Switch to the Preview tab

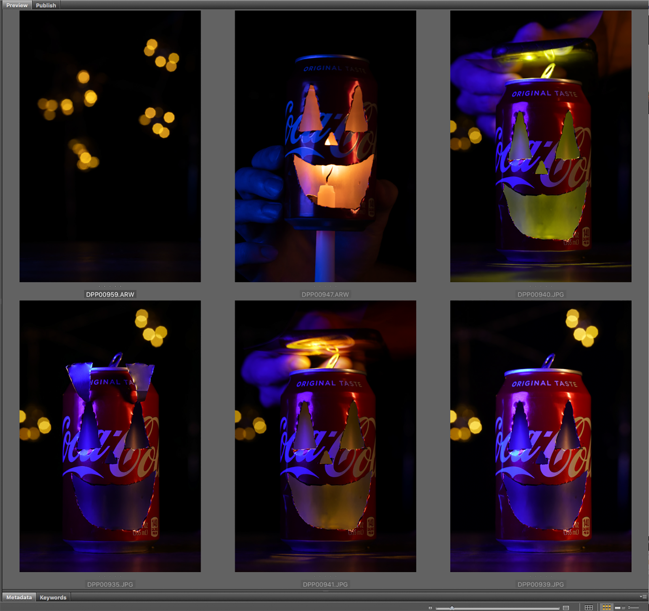pos(17,5)
